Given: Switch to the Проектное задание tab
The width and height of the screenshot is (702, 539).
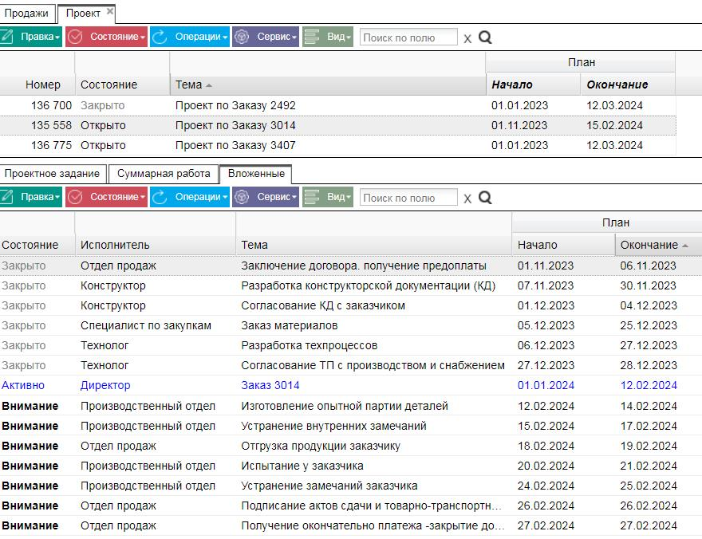Looking at the screenshot, I should click(x=52, y=174).
